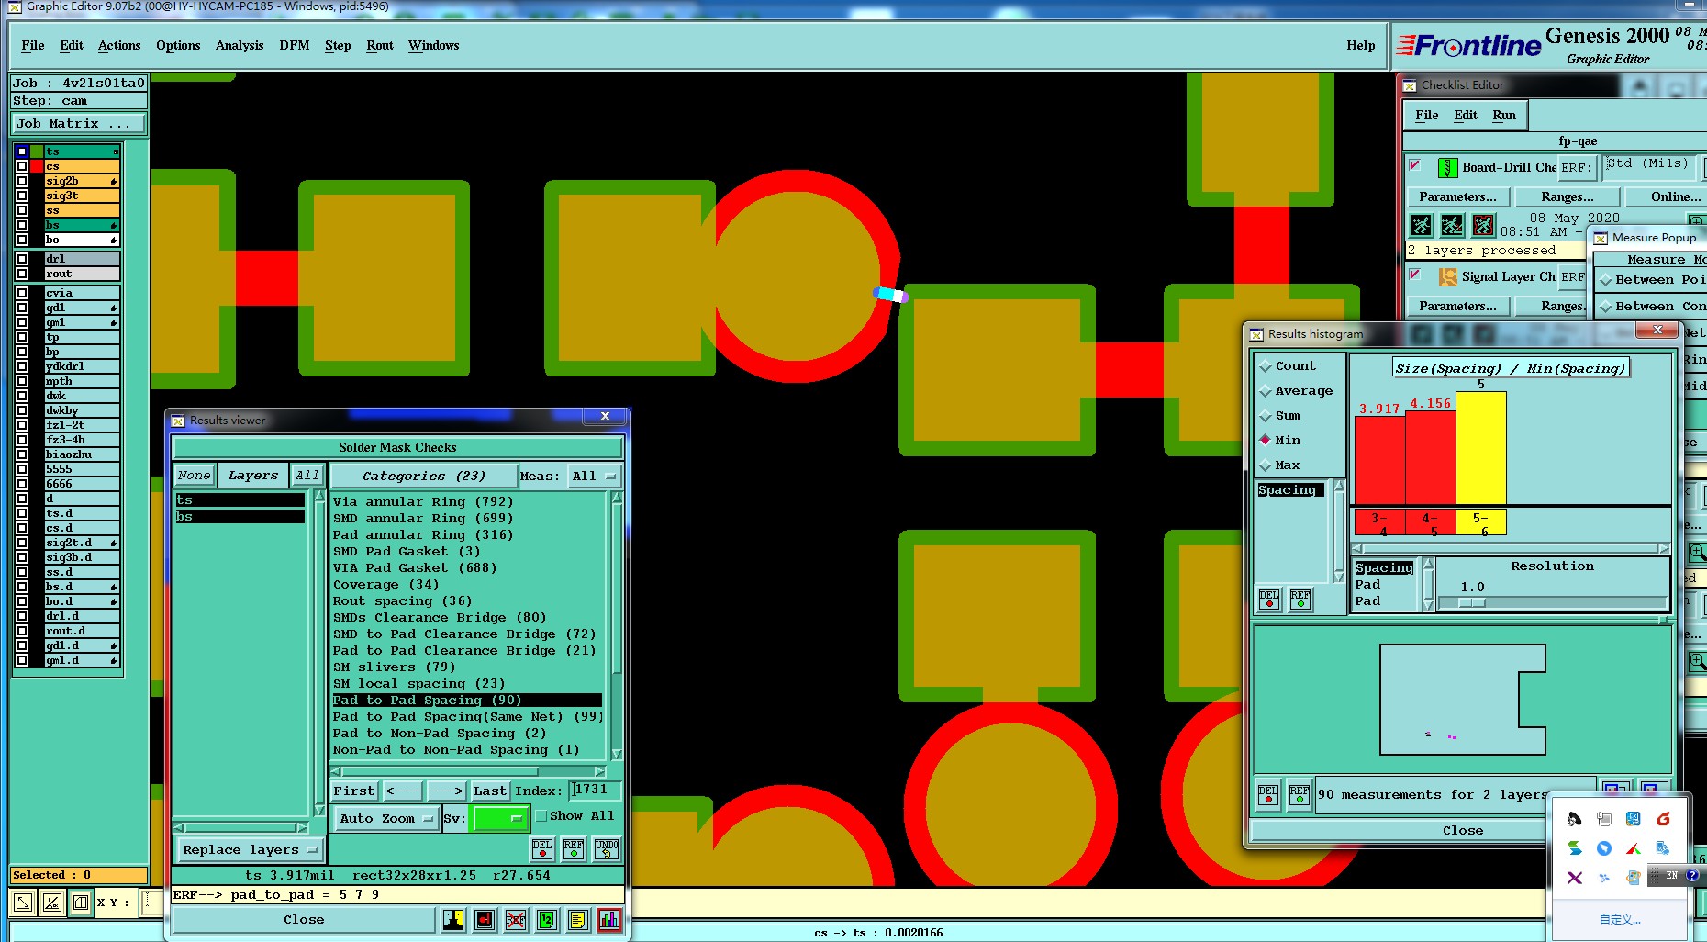This screenshot has height=942, width=1707.
Task: Select 'SM slivers (79)' category row
Action: point(467,667)
